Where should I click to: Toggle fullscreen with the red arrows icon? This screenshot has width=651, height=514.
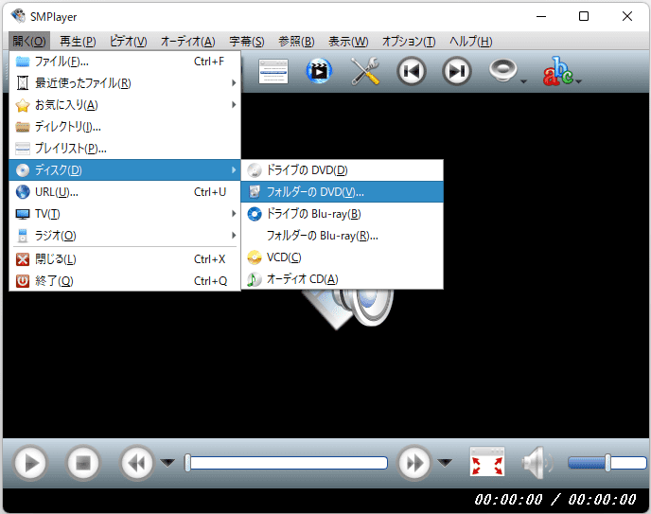click(x=487, y=462)
